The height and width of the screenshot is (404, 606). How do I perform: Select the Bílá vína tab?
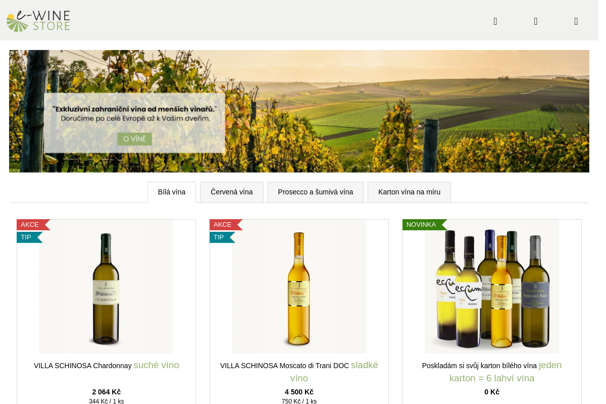tap(172, 192)
